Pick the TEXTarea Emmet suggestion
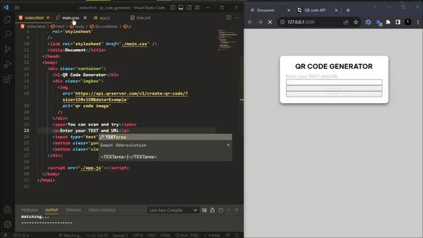The height and width of the screenshot is (238, 423). coord(165,137)
